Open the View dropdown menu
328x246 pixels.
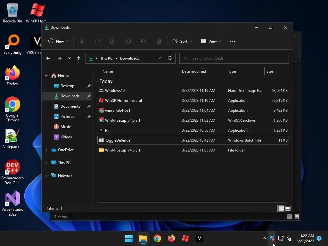point(211,41)
